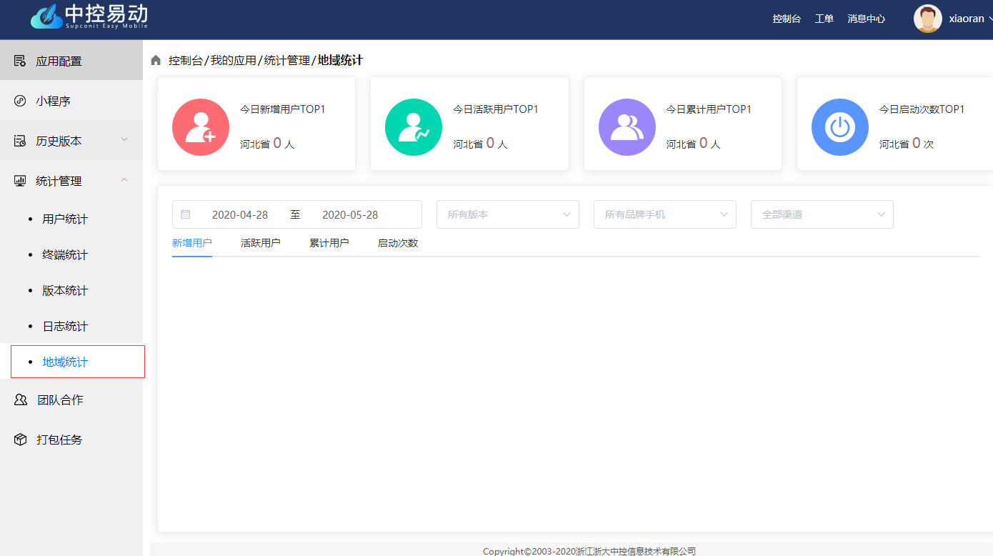Click the 地域统计 breadcrumb text
The width and height of the screenshot is (993, 556).
340,61
